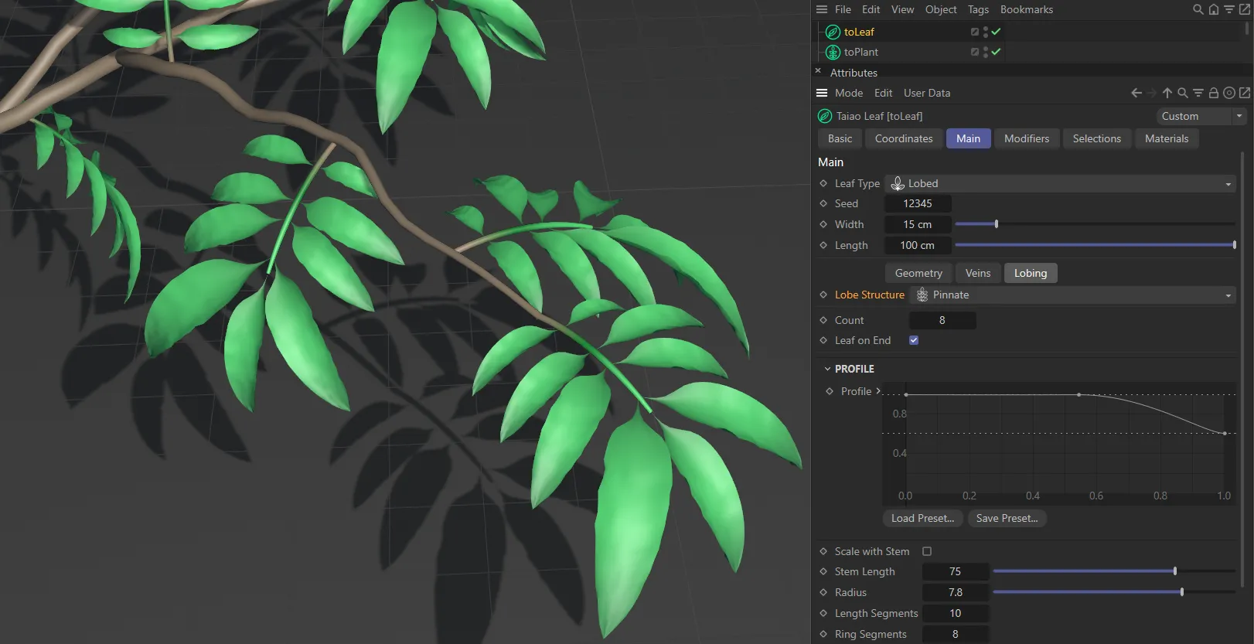Enable the Scale with Stem checkbox
1254x644 pixels.
point(927,551)
